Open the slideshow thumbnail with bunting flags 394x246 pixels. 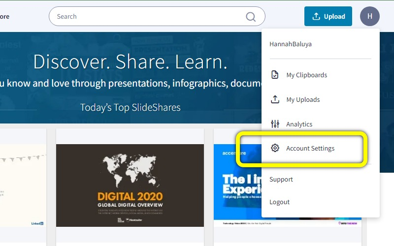tap(23, 185)
